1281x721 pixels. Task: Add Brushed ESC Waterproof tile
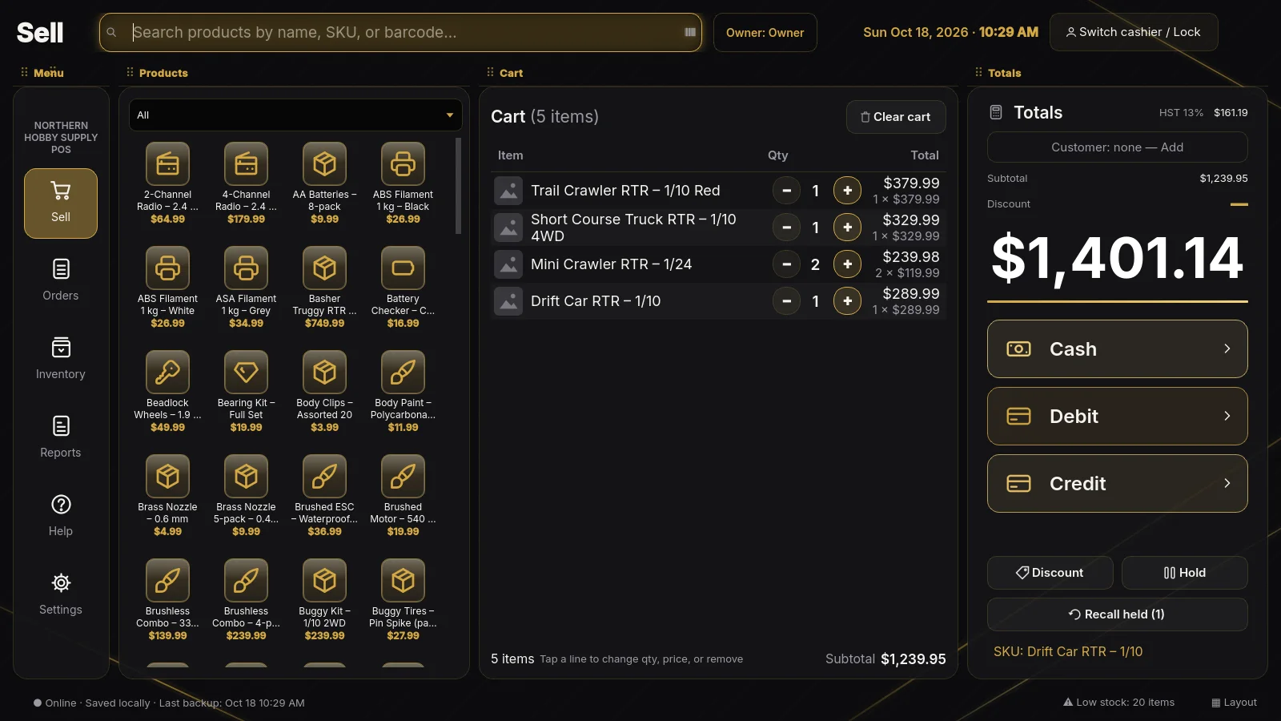(324, 496)
